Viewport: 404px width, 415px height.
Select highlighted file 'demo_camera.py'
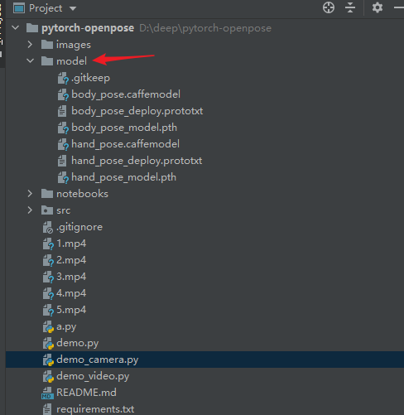point(98,360)
